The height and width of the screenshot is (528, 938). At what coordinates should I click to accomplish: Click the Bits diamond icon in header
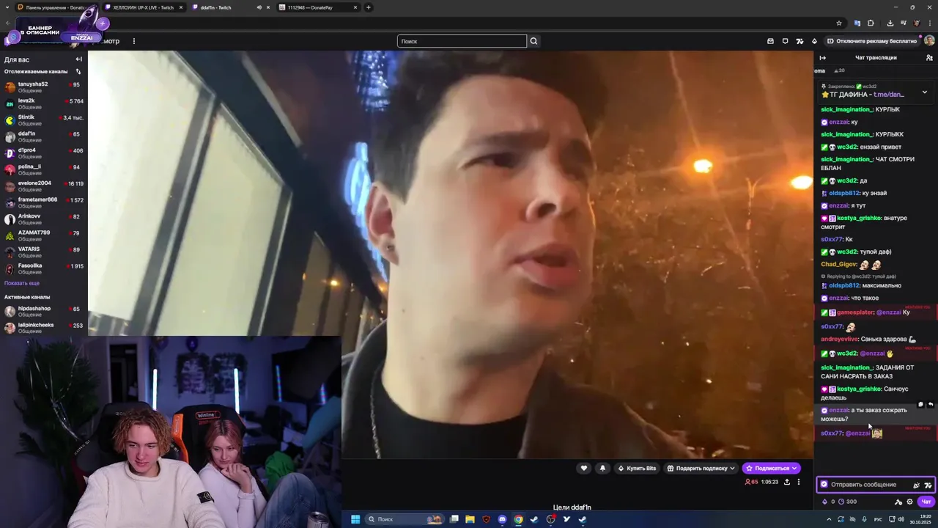coord(814,41)
